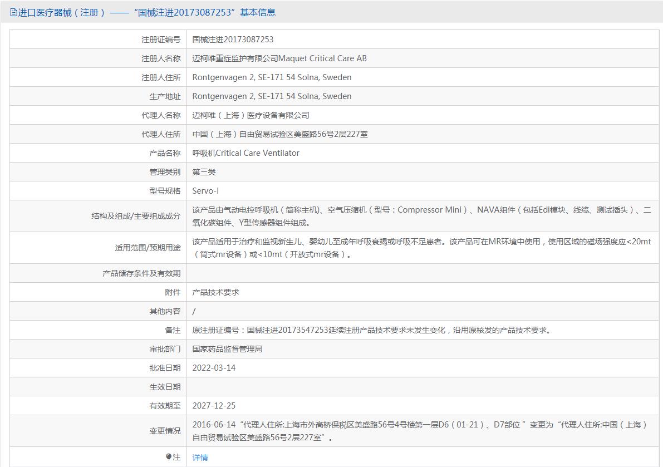This screenshot has height=467, width=663.
Task: Select the 代理人名称 label
Action: pos(161,115)
